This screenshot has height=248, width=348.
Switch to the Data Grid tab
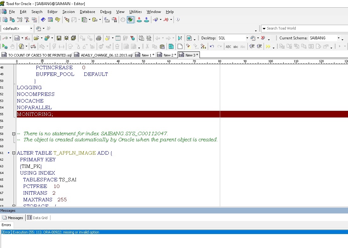[x=37, y=218]
